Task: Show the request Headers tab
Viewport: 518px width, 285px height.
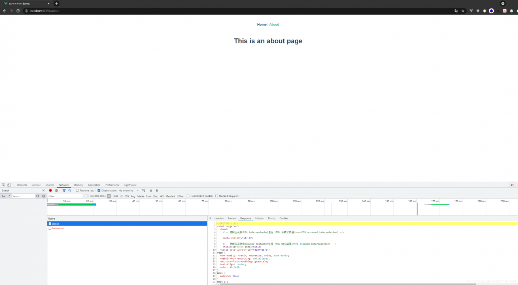Action: 219,218
